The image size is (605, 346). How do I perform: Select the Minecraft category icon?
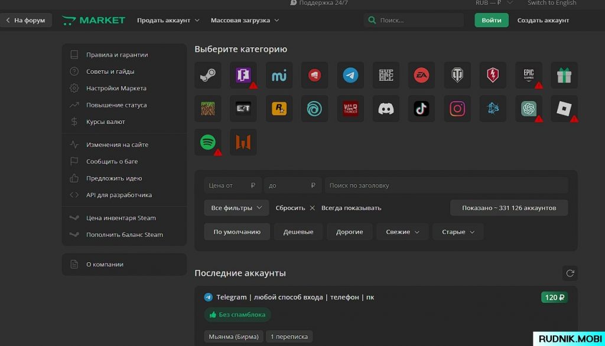207,109
